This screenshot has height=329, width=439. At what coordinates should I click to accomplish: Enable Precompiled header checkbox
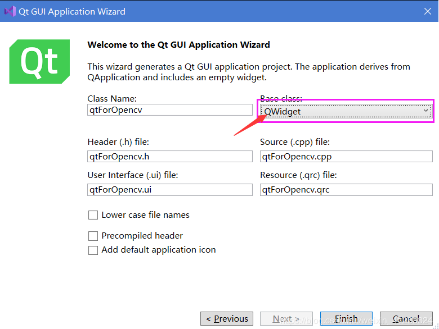[93, 236]
